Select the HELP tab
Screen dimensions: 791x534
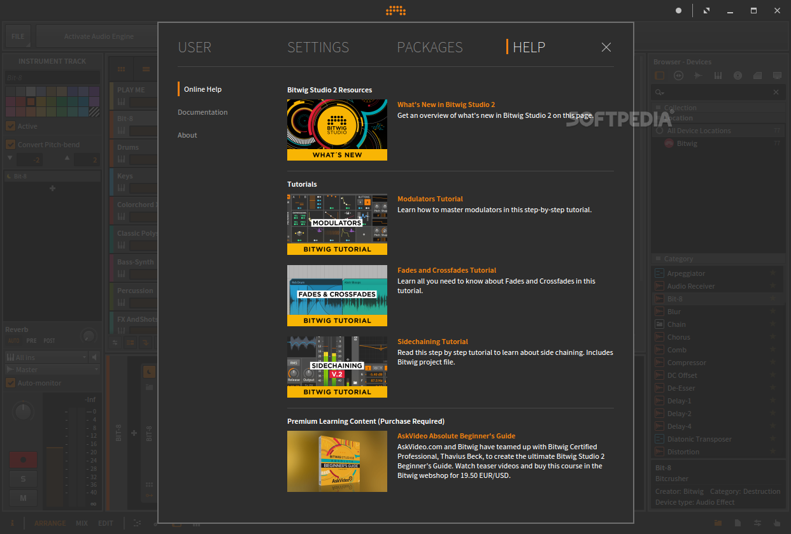pos(529,47)
